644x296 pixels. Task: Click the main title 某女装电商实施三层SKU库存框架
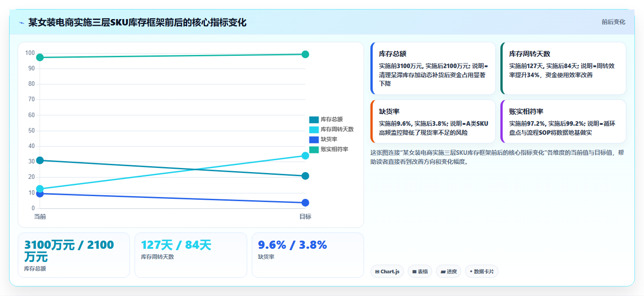[137, 22]
